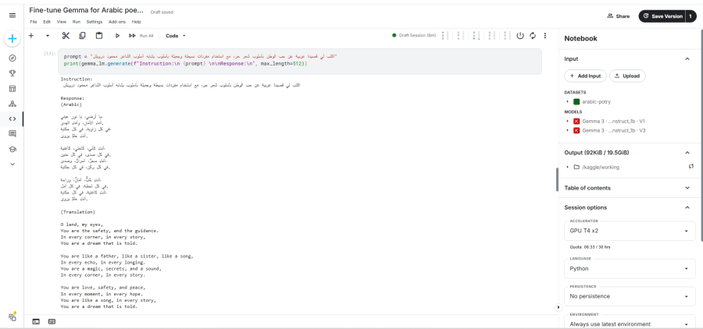Click Run All cells
Image resolution: width=703 pixels, height=329 pixels.
click(141, 36)
